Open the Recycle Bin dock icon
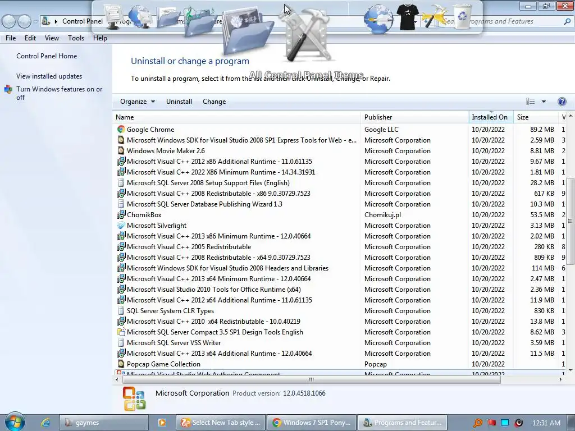Screen dimensions: 575x431 [x=463, y=15]
